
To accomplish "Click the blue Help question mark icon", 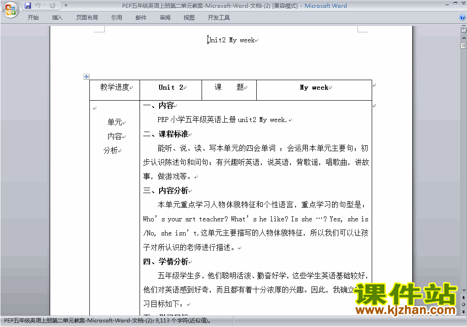I will (462, 18).
